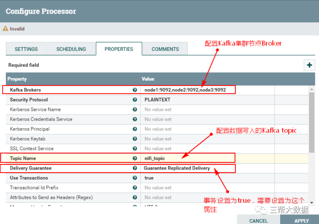Switch to the SCHEDULING tab
The image size is (319, 224).
tap(71, 49)
